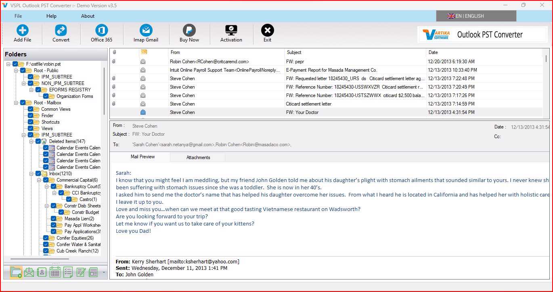
Task: Toggle the EFORMS REGISTRY checkbox
Action: point(38,90)
